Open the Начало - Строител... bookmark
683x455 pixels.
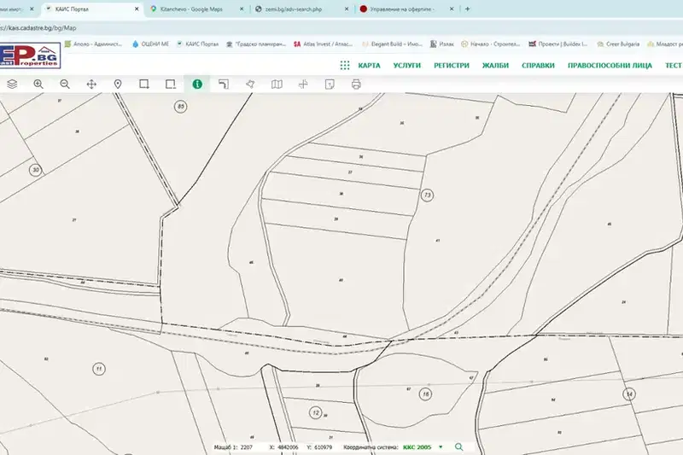[x=490, y=44]
